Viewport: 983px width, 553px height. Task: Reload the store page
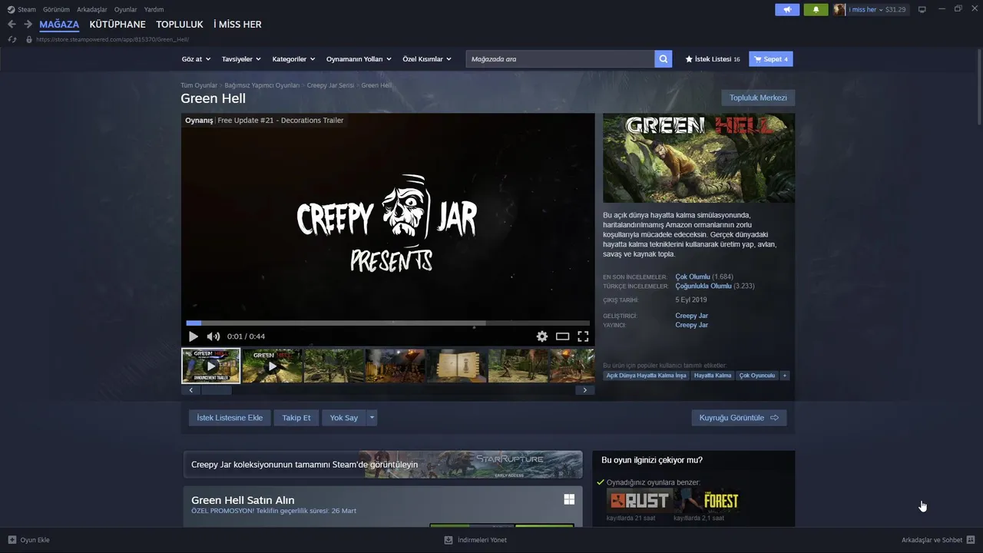click(12, 39)
